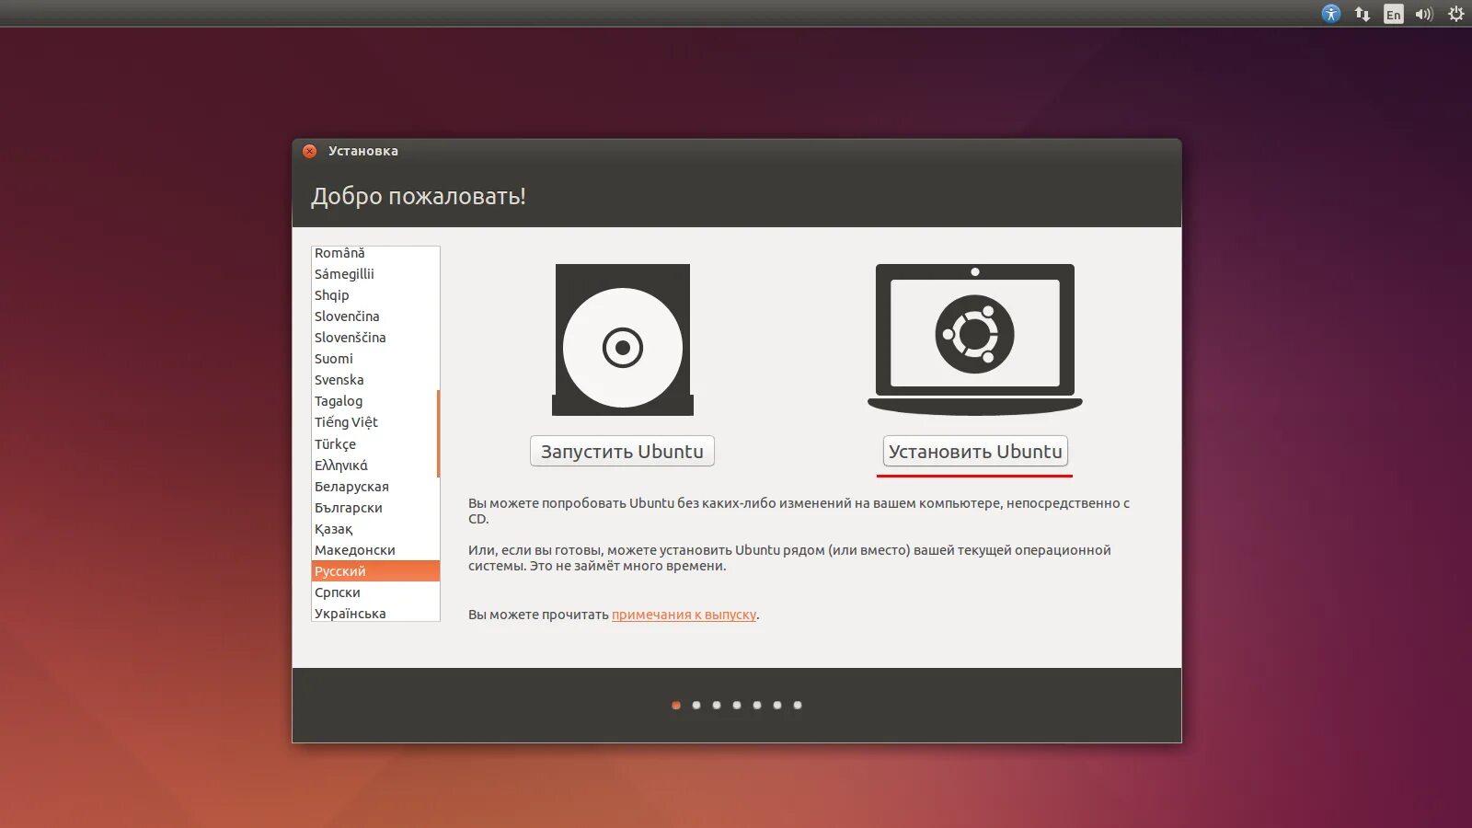Select Slovenčina language
Screen dimensions: 1472x828
click(375, 316)
